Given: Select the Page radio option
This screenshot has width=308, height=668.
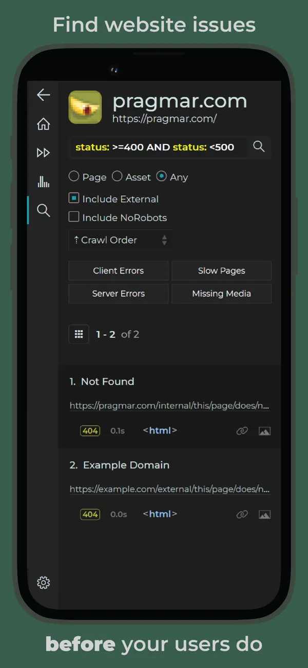Looking at the screenshot, I should [88, 177].
